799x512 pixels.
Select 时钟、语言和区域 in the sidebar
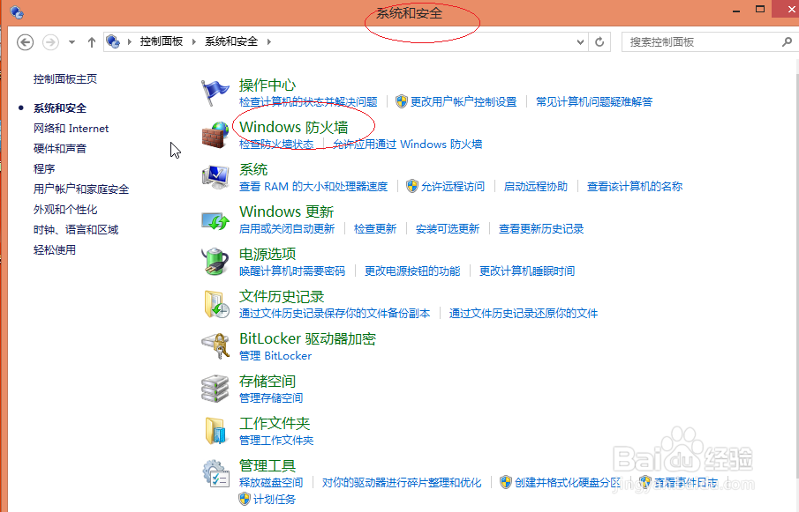click(76, 230)
